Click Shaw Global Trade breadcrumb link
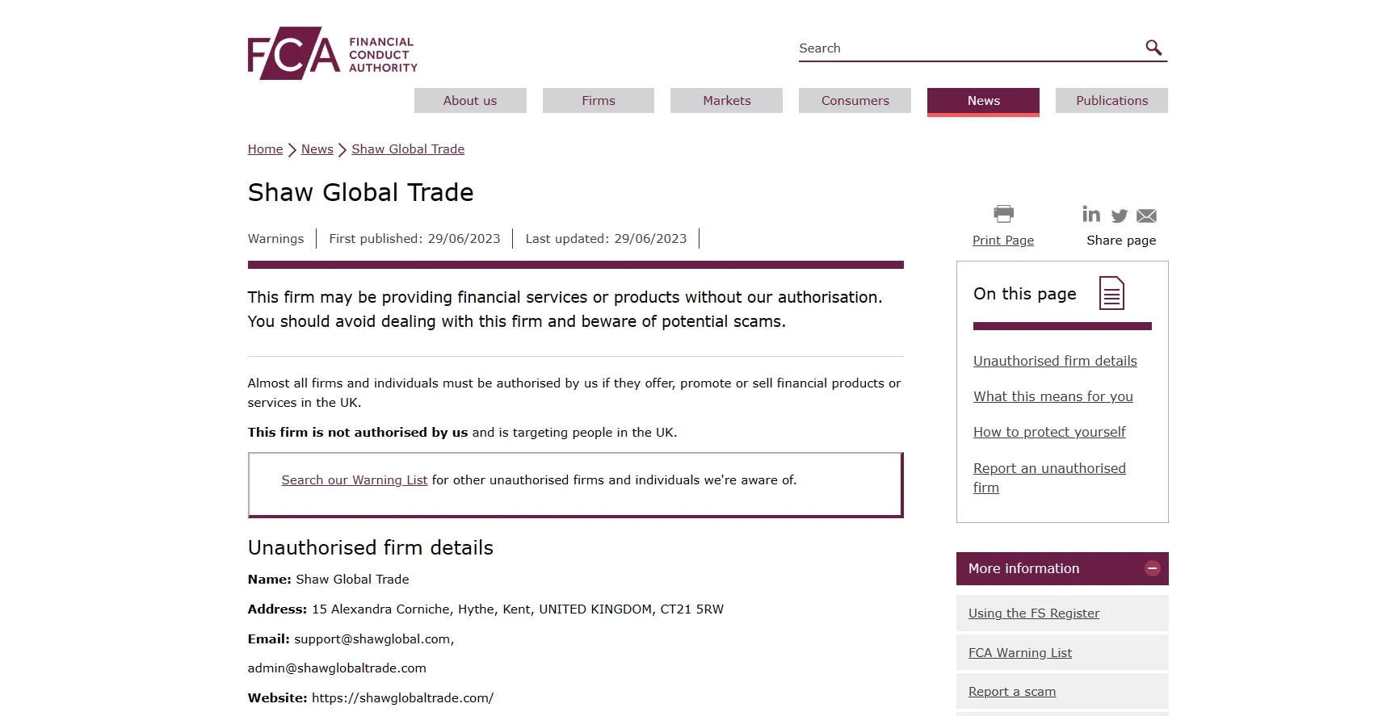The width and height of the screenshot is (1395, 716). 408,149
